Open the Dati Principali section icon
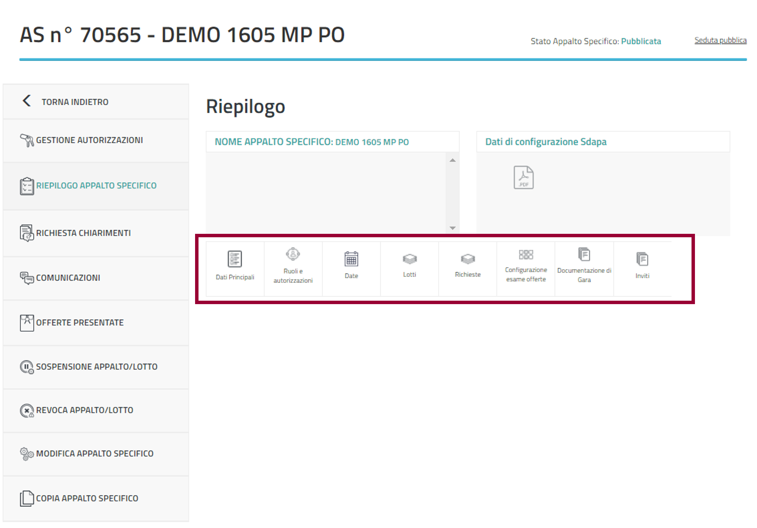 [x=235, y=259]
